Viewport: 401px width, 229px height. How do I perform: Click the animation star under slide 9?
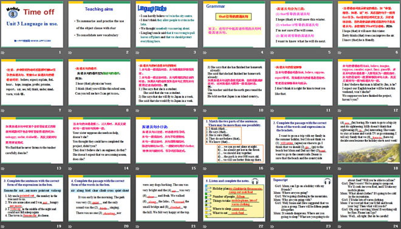click(x=137, y=111)
